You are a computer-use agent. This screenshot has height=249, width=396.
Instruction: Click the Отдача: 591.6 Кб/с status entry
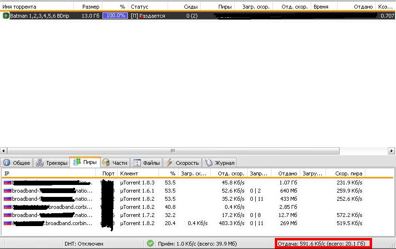tap(321, 244)
